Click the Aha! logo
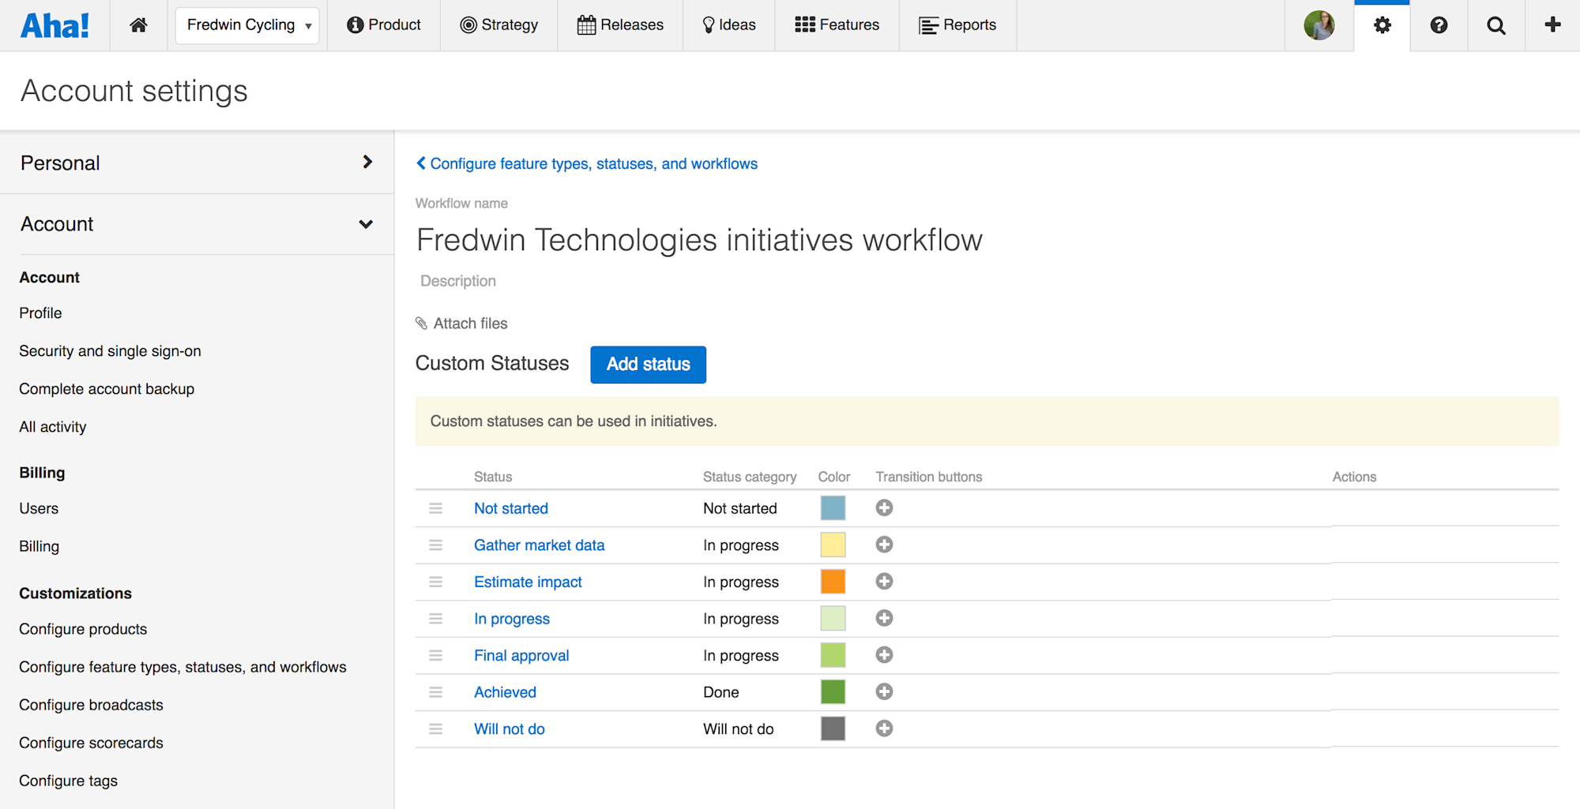This screenshot has width=1580, height=809. 55,25
